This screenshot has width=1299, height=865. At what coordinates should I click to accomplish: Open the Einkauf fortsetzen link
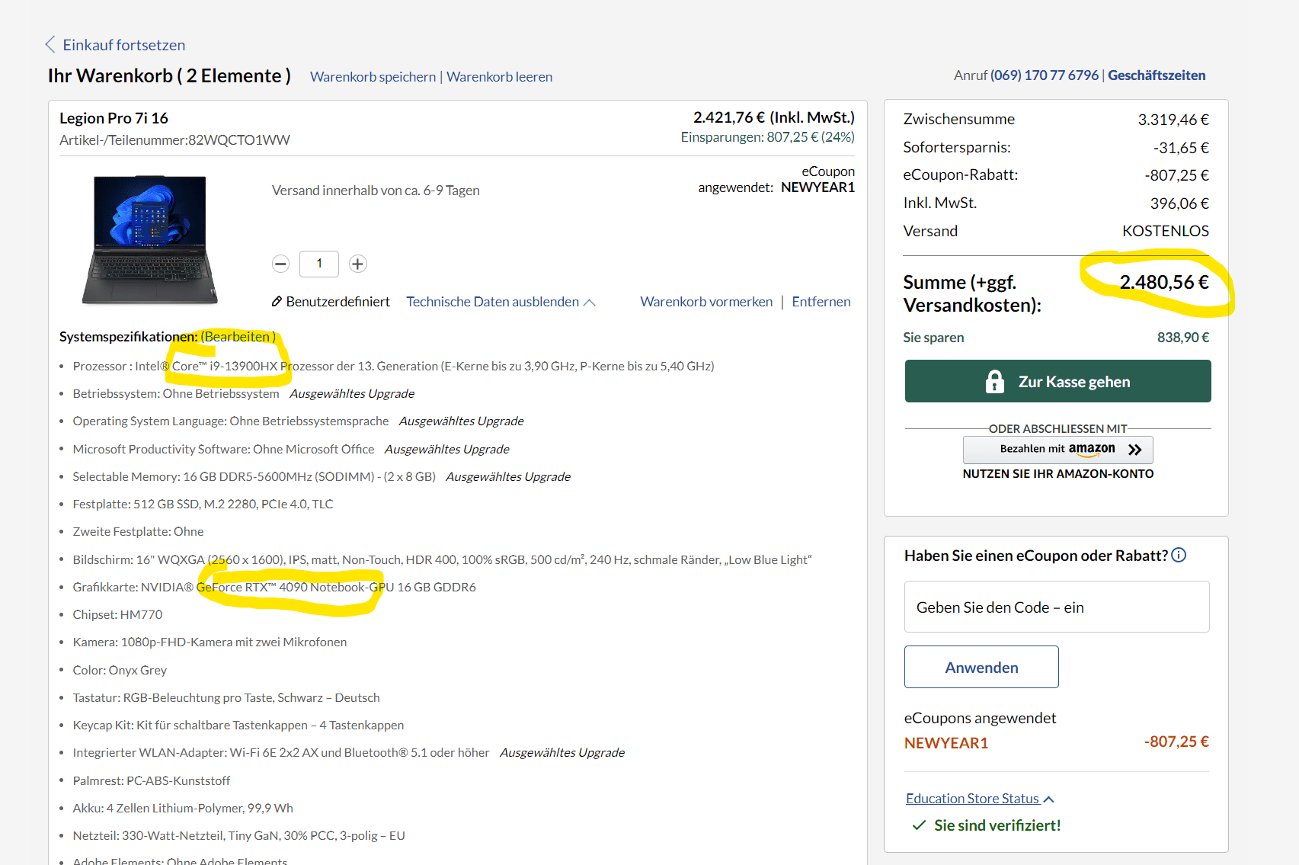(123, 45)
